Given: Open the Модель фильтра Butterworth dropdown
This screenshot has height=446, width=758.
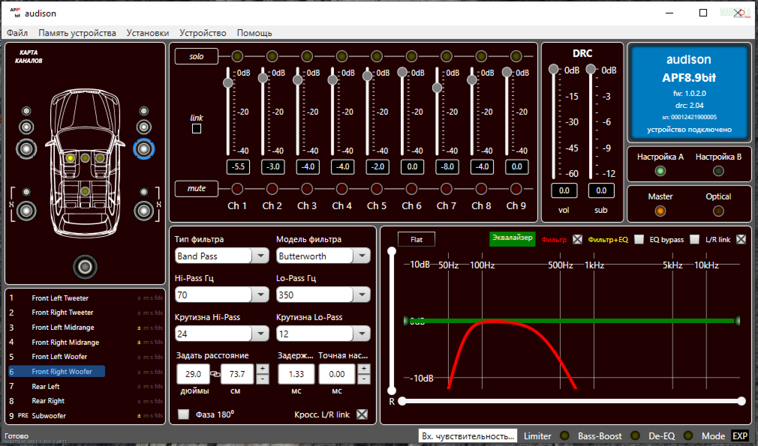Looking at the screenshot, I should [323, 256].
